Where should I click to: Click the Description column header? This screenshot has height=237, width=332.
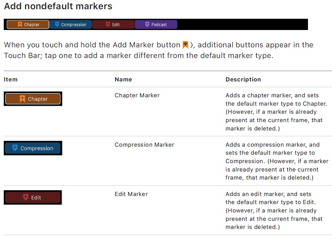pos(243,79)
